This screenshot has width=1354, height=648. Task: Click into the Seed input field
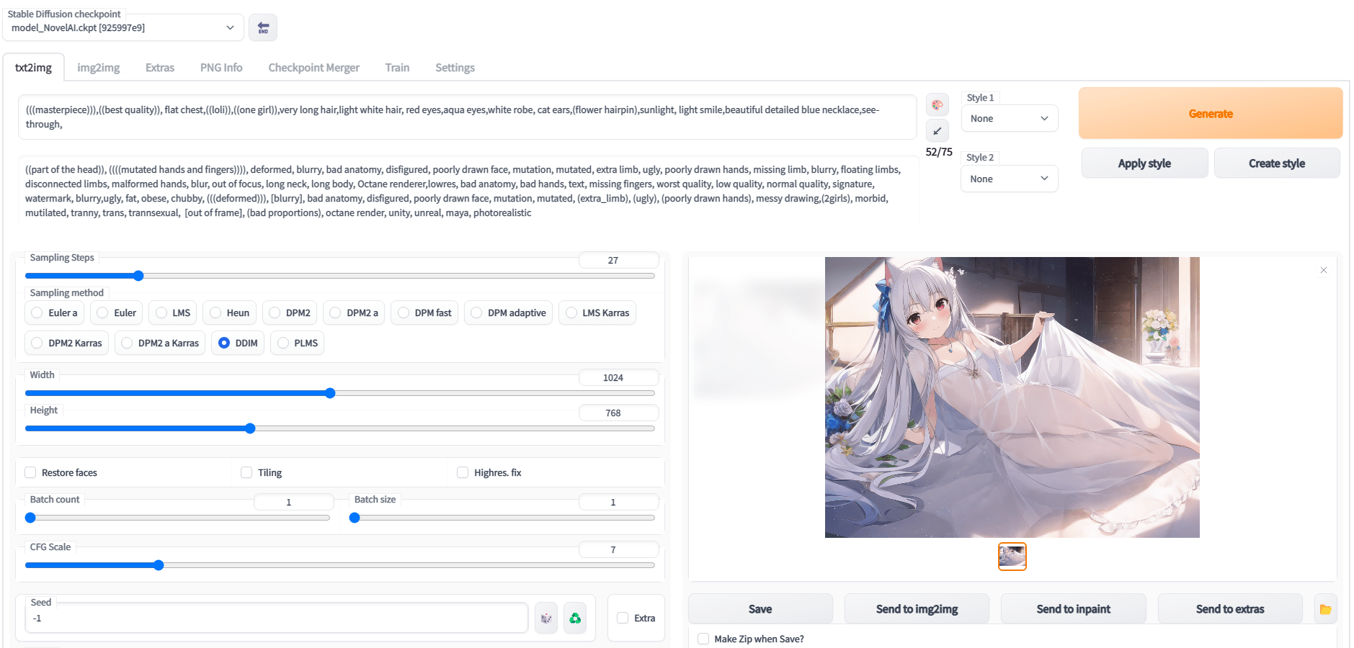click(x=277, y=618)
